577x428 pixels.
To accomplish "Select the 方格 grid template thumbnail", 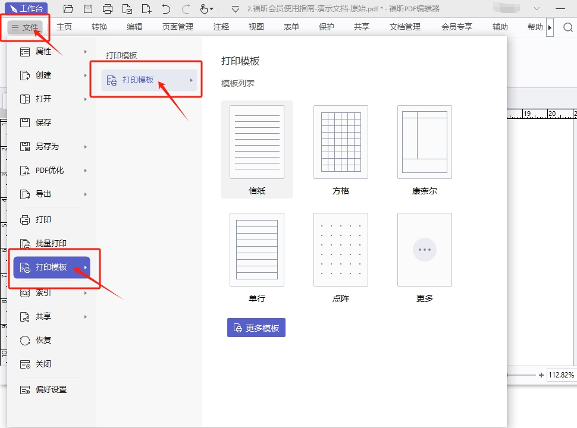I will coord(341,143).
